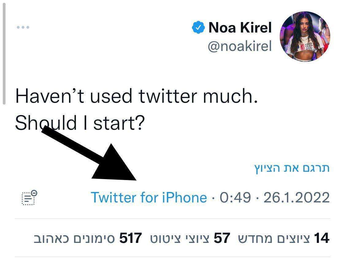Image resolution: width=345 pixels, height=261 pixels.
Task: Click the @noakirel handle
Action: coord(240,46)
